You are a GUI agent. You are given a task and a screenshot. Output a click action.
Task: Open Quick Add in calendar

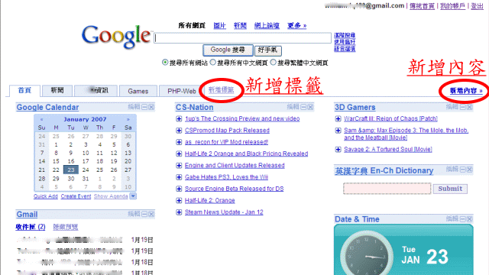tap(46, 196)
